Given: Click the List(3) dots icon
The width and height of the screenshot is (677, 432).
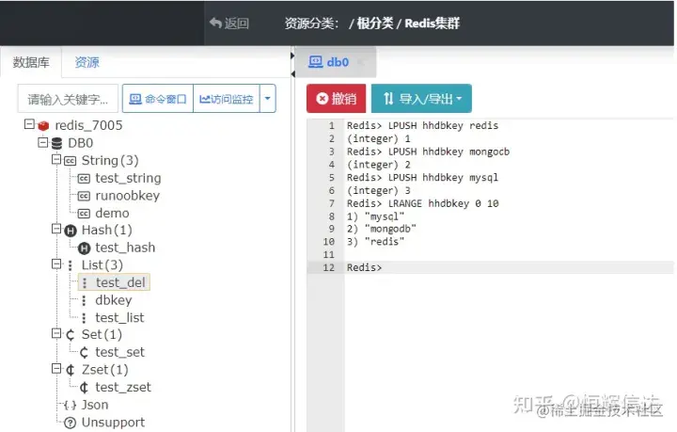Looking at the screenshot, I should pos(70,265).
